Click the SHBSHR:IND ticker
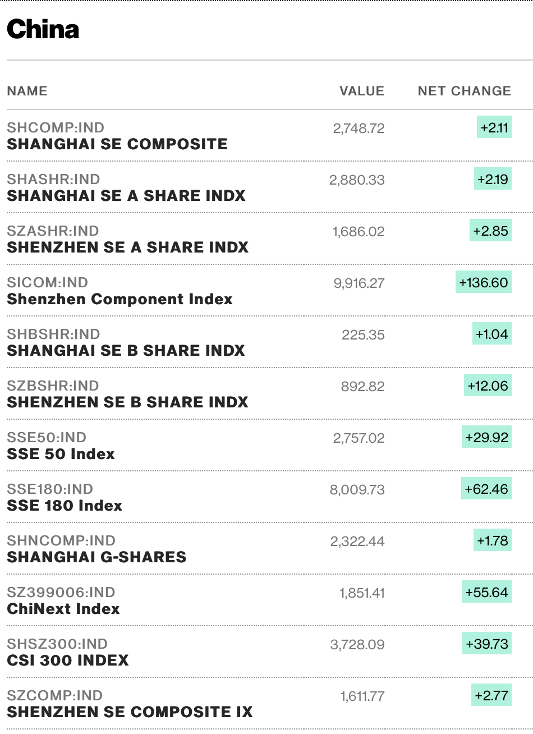Image resolution: width=533 pixels, height=734 pixels. tap(53, 334)
